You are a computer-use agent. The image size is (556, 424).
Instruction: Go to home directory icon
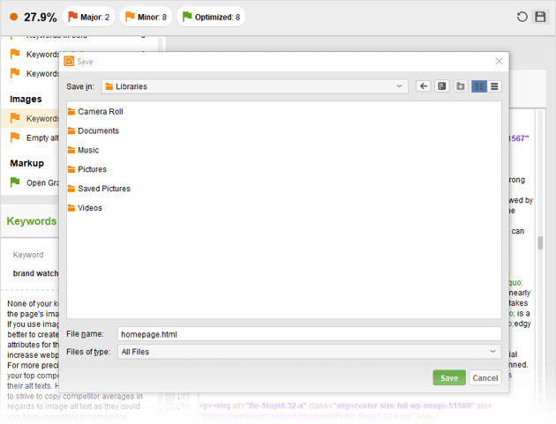[x=442, y=86]
